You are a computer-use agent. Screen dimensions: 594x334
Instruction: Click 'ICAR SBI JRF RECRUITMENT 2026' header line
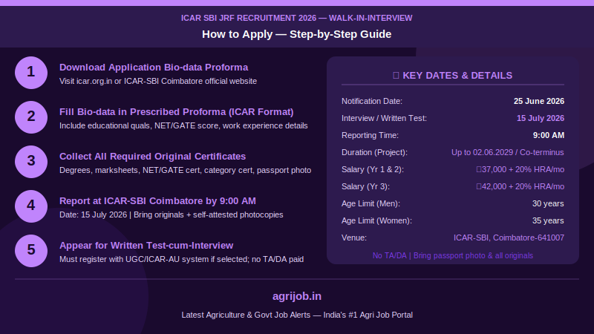coord(296,18)
